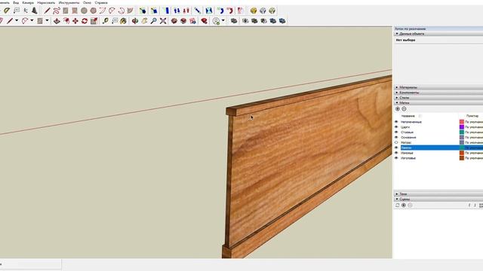Toggle visibility of the Изголовье tag
The image size is (483, 271).
coord(396,158)
